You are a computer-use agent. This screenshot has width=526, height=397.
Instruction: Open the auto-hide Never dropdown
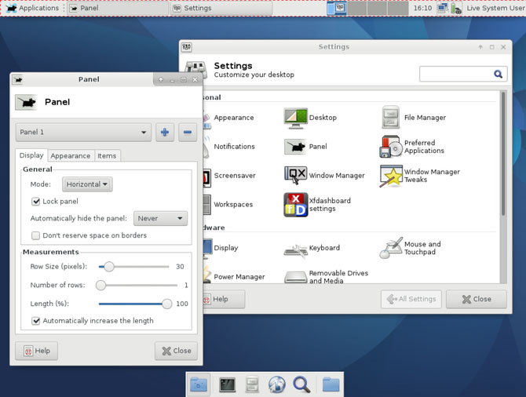tap(160, 219)
